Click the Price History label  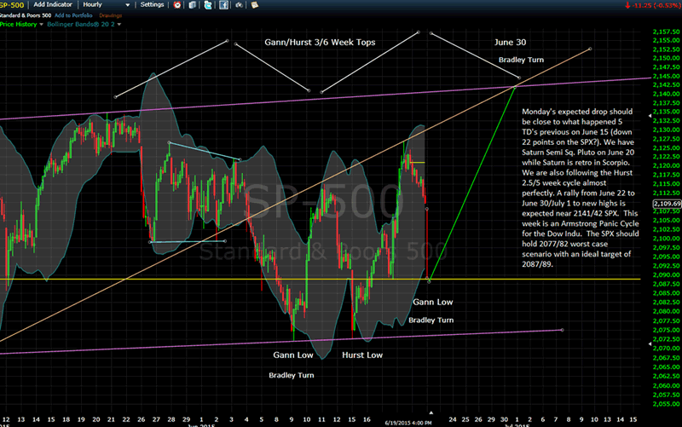[x=18, y=25]
